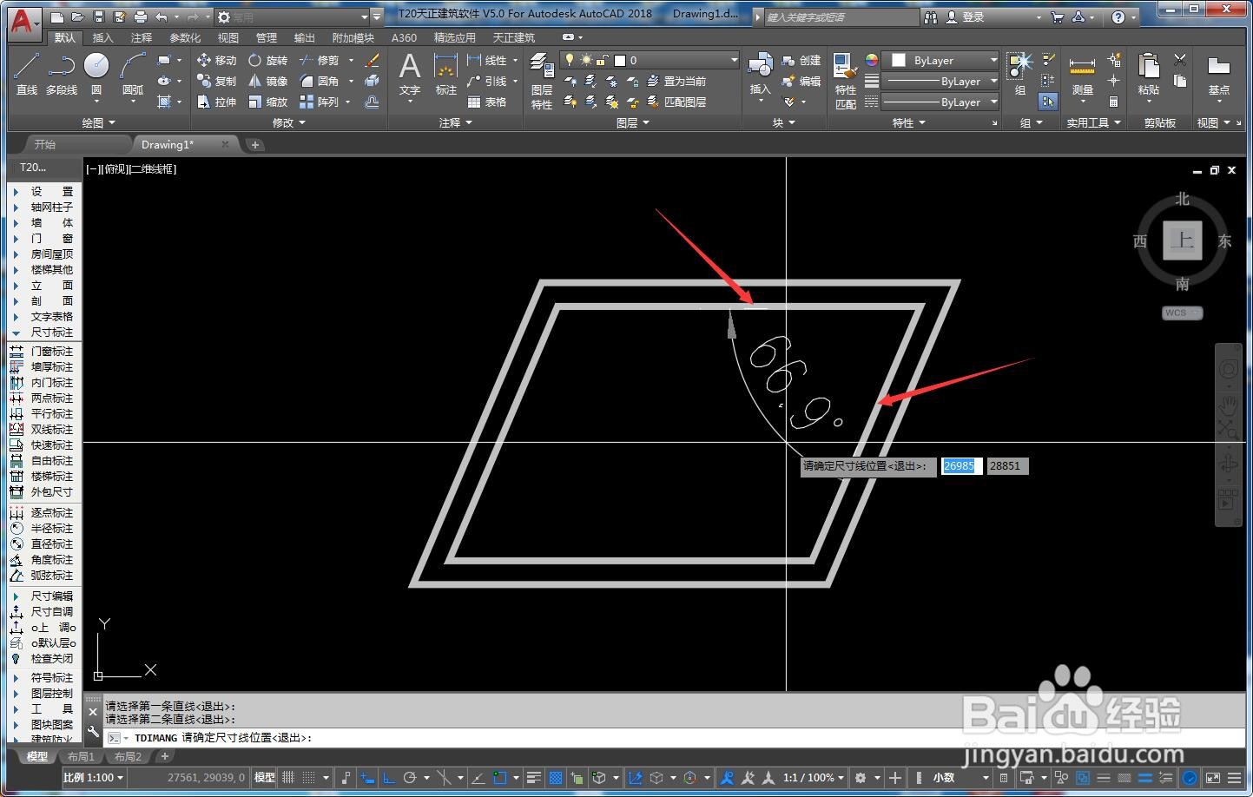Switch to the 布局1 layout tab
This screenshot has height=797, width=1253.
click(82, 757)
